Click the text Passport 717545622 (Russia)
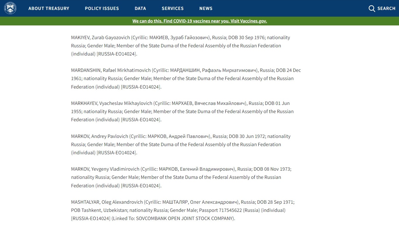 229,210
